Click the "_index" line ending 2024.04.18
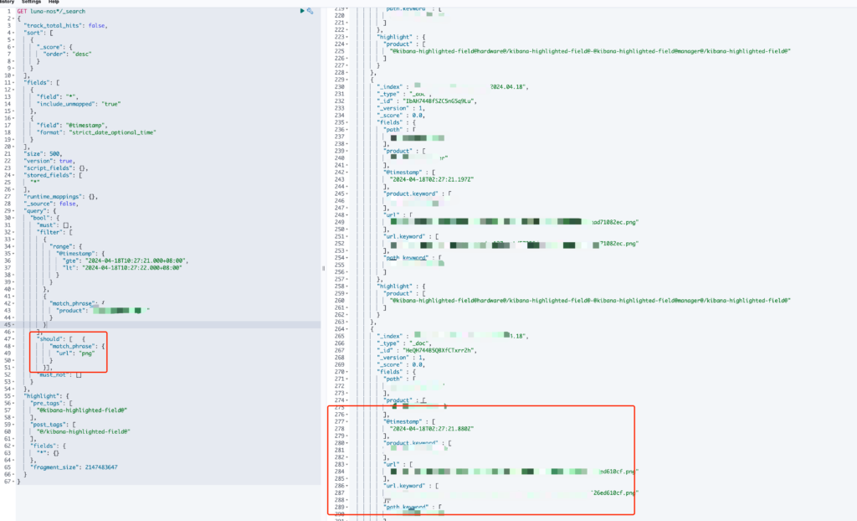Screen dimensions: 857x521 (453, 86)
